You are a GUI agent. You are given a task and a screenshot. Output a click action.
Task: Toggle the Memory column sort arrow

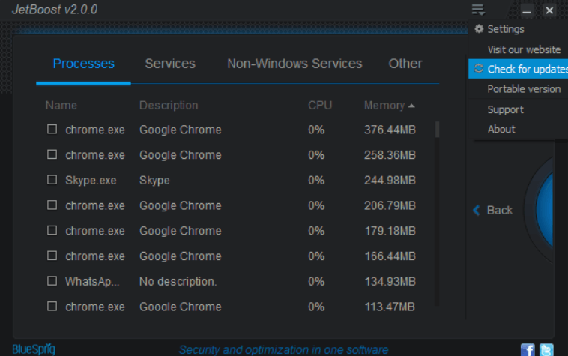[411, 106]
